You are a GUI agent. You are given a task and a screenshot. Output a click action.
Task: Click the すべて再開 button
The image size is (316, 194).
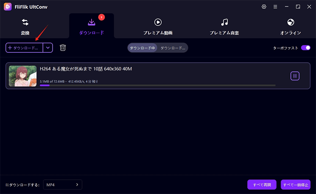coord(261,185)
